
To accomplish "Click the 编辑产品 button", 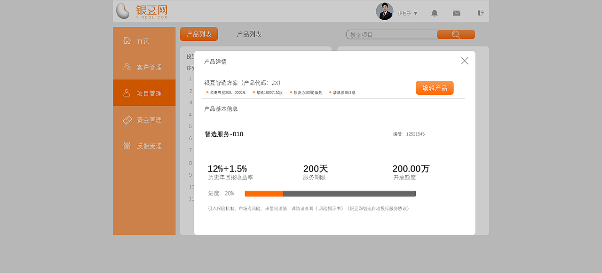I will (x=435, y=88).
